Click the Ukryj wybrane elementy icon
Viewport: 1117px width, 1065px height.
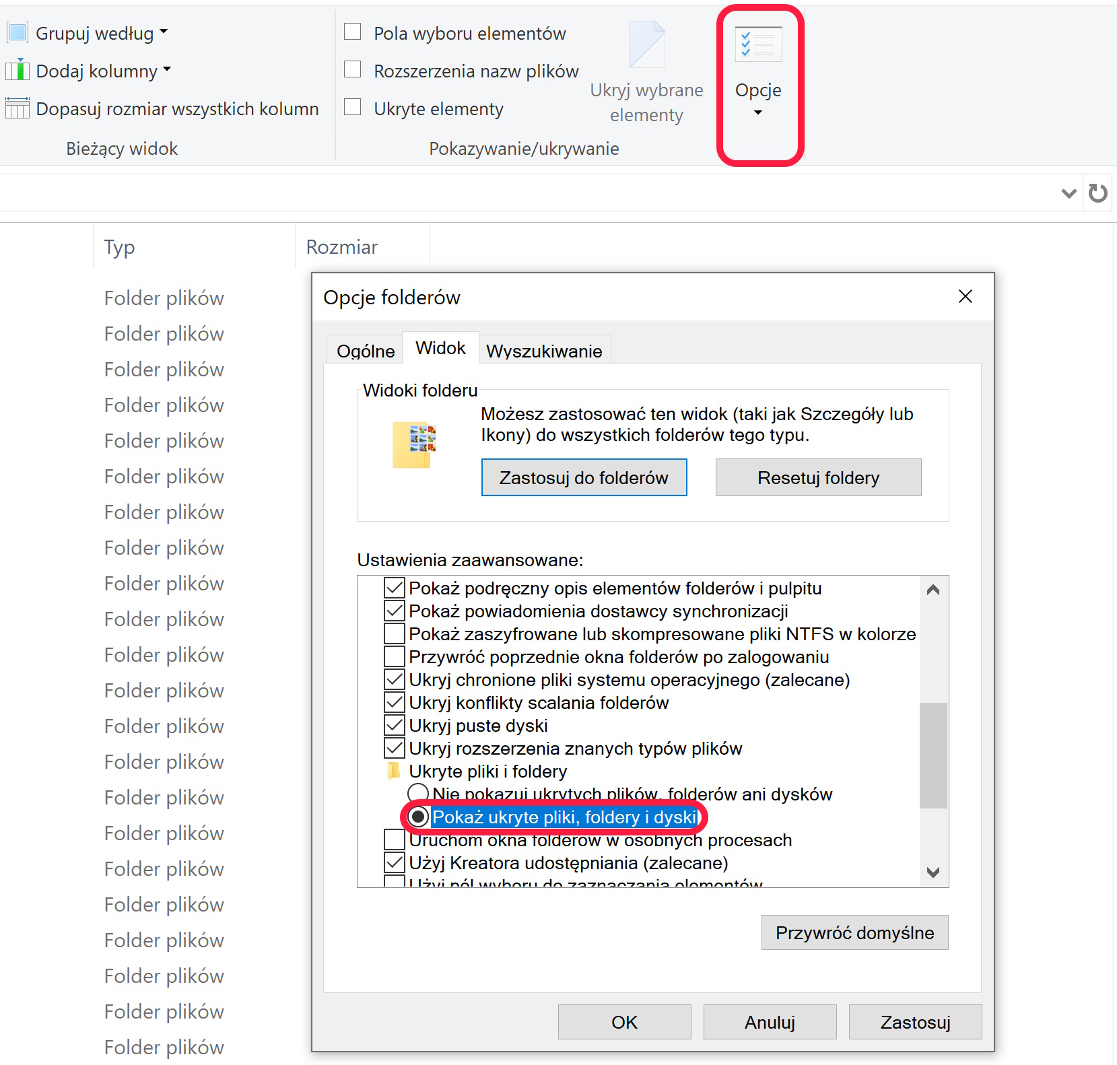646,44
